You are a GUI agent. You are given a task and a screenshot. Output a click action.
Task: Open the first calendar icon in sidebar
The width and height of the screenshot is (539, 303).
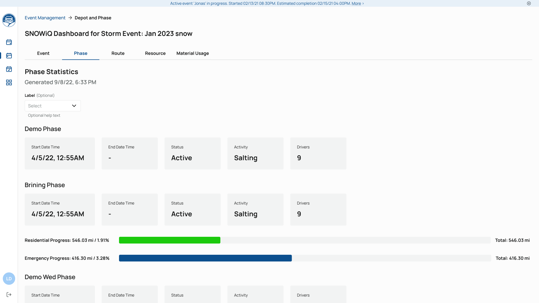tap(9, 42)
